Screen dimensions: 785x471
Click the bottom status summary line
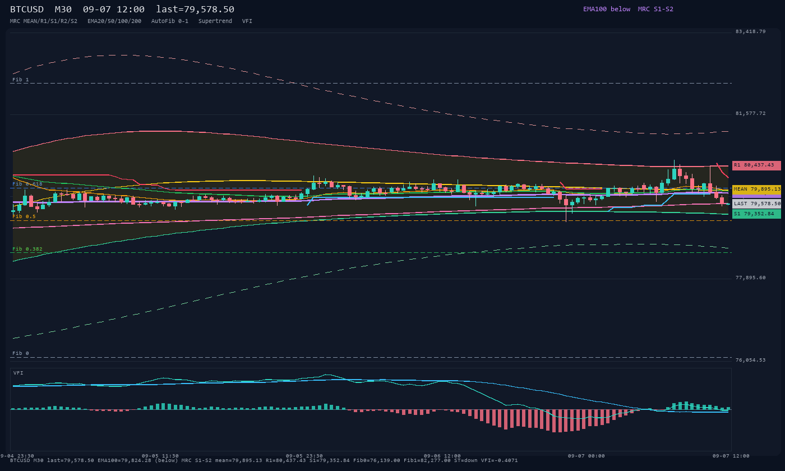click(264, 460)
